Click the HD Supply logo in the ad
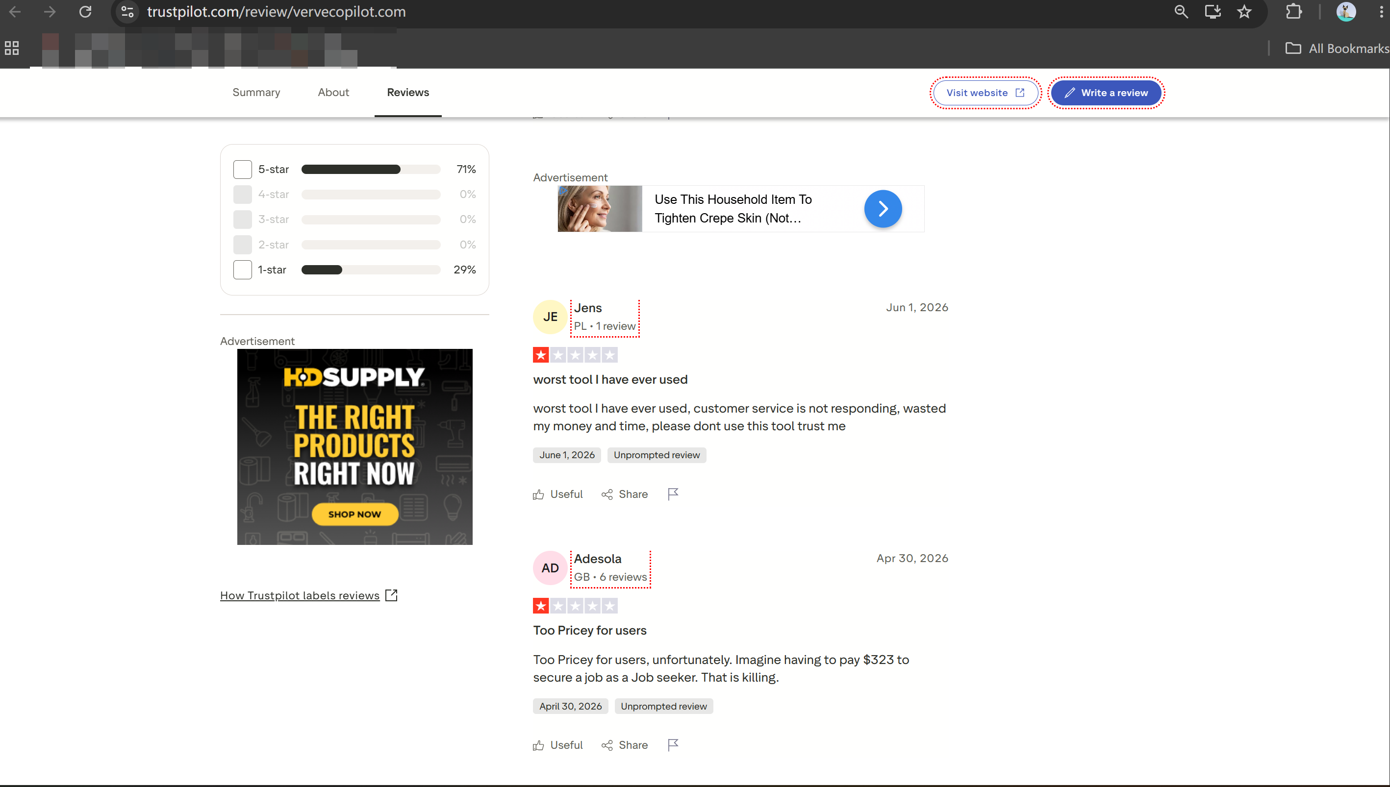1390x787 pixels. (354, 377)
